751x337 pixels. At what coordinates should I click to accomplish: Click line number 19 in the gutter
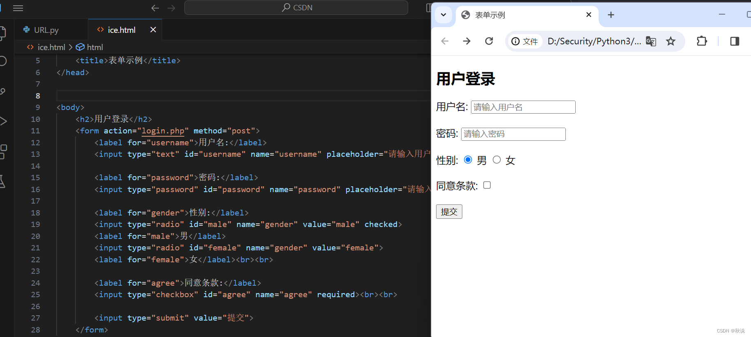point(36,225)
